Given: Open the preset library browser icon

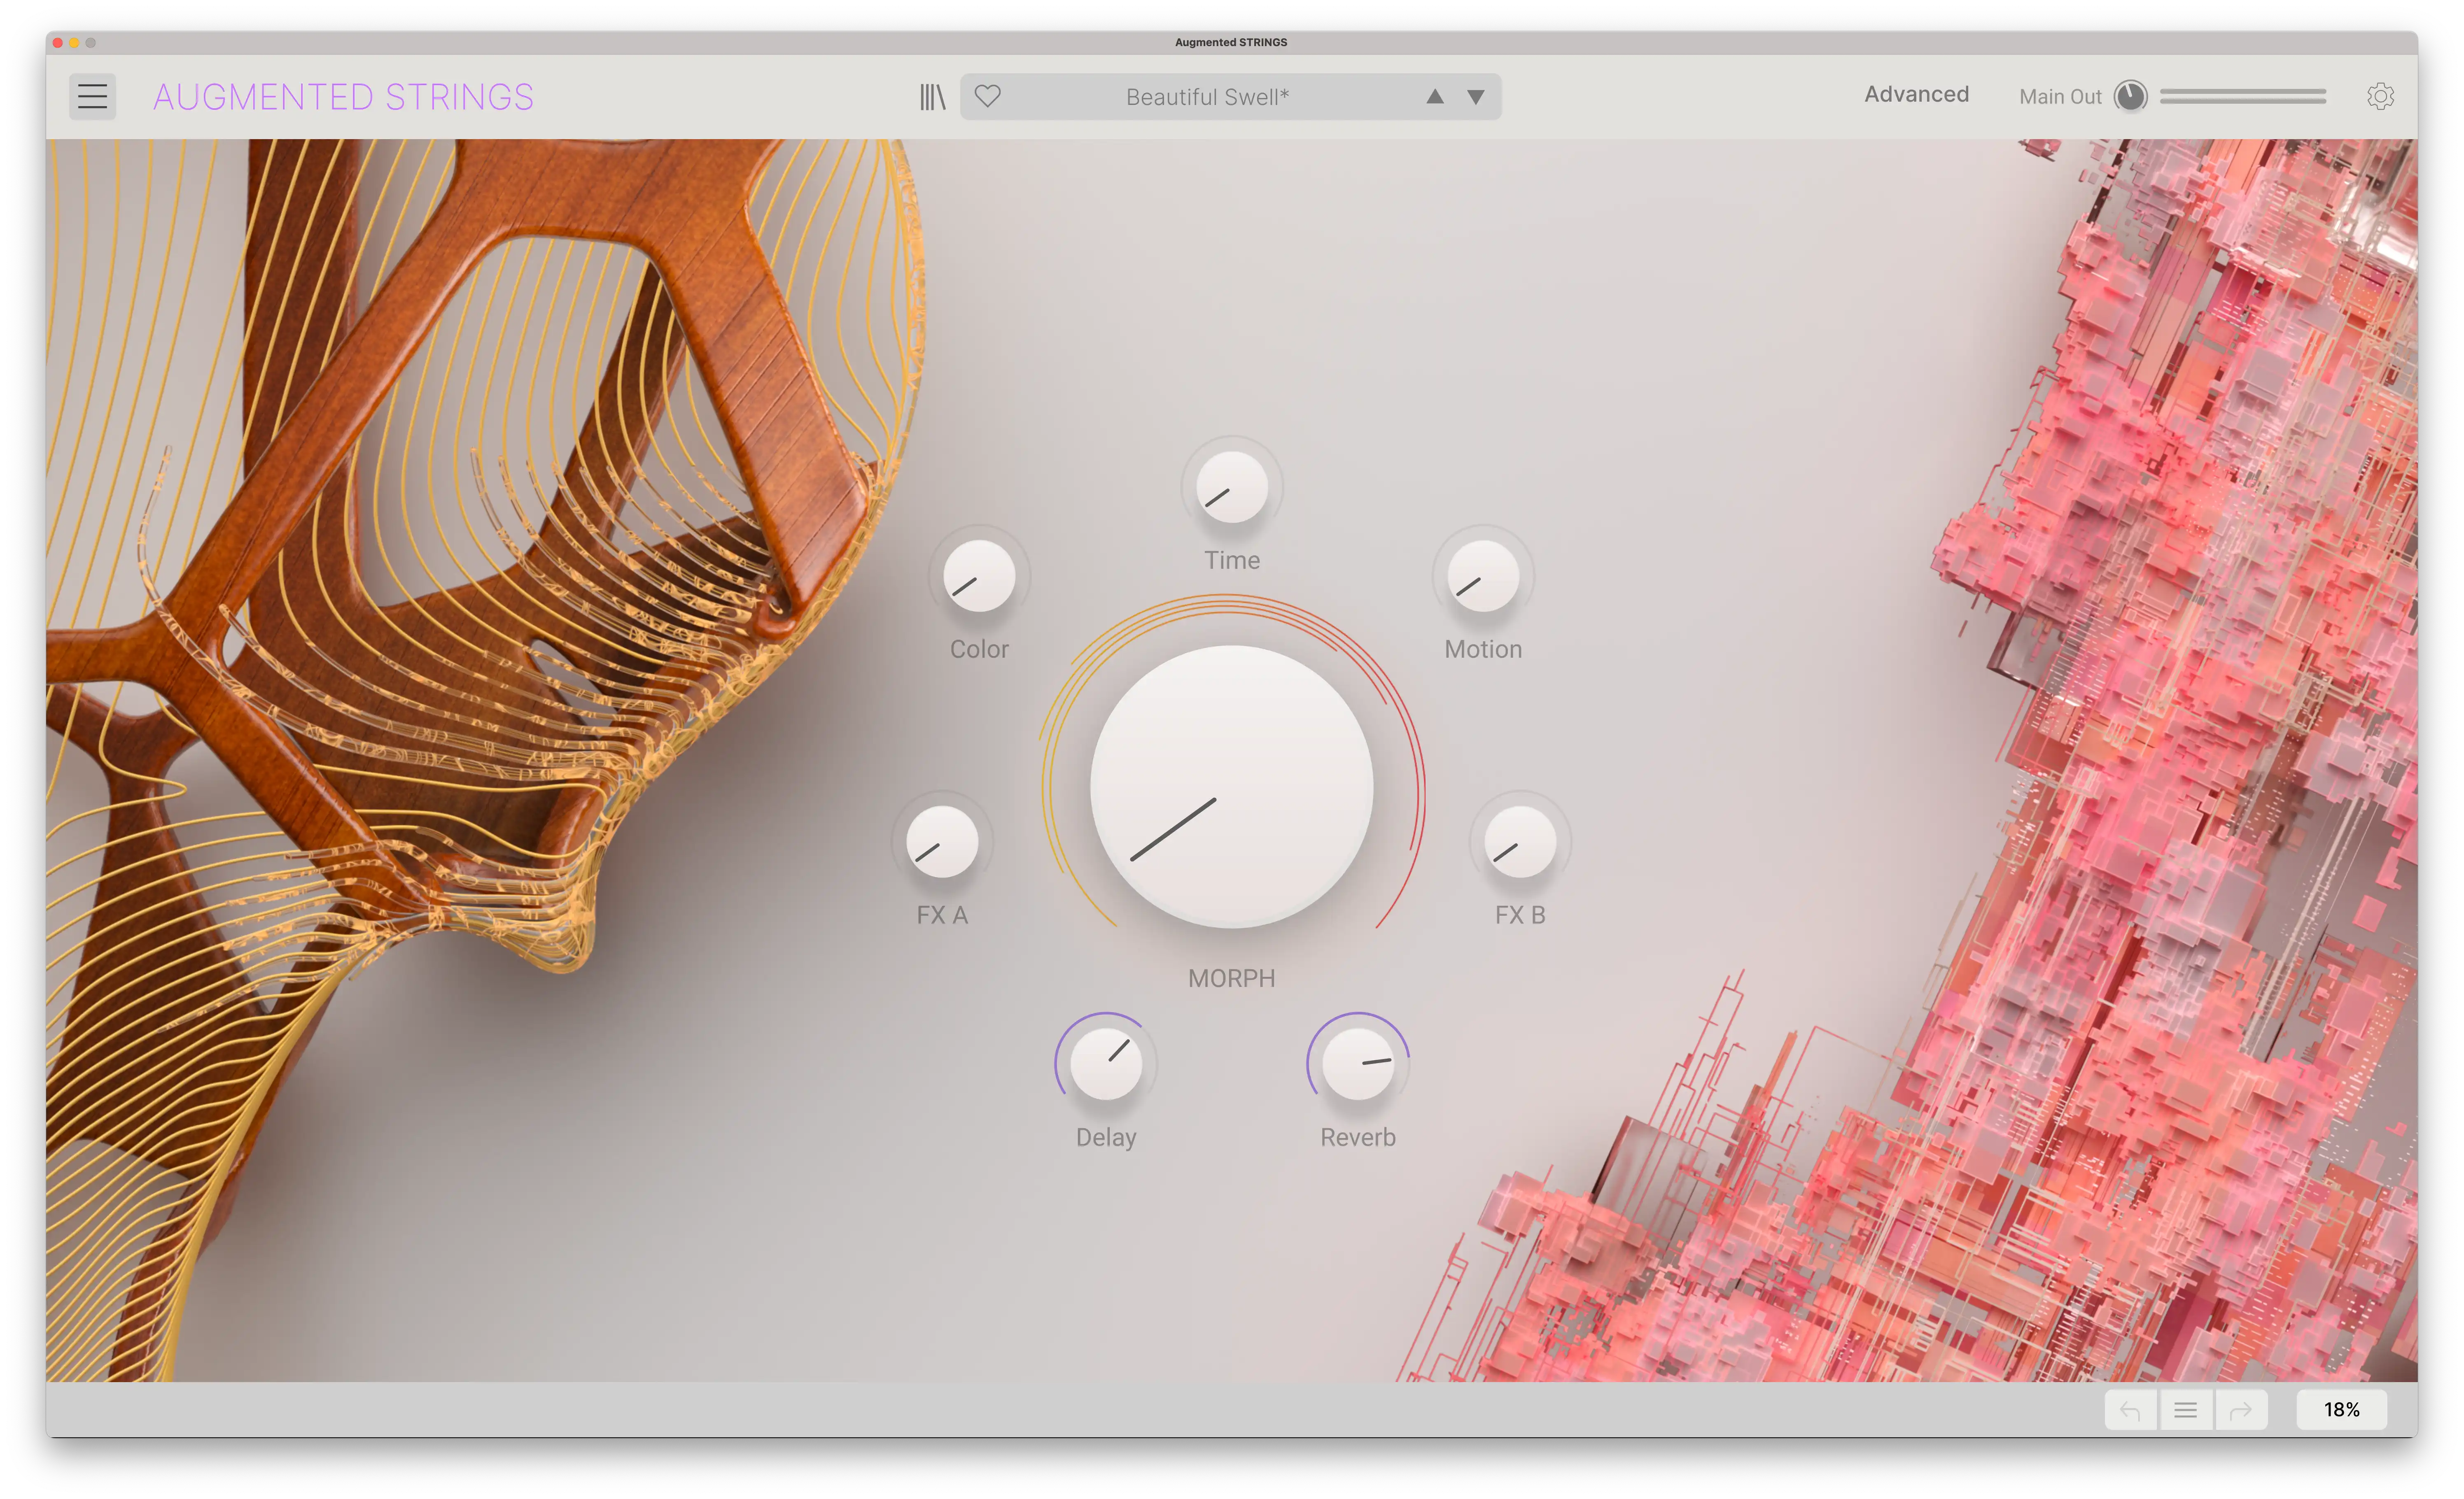Looking at the screenshot, I should tap(932, 97).
